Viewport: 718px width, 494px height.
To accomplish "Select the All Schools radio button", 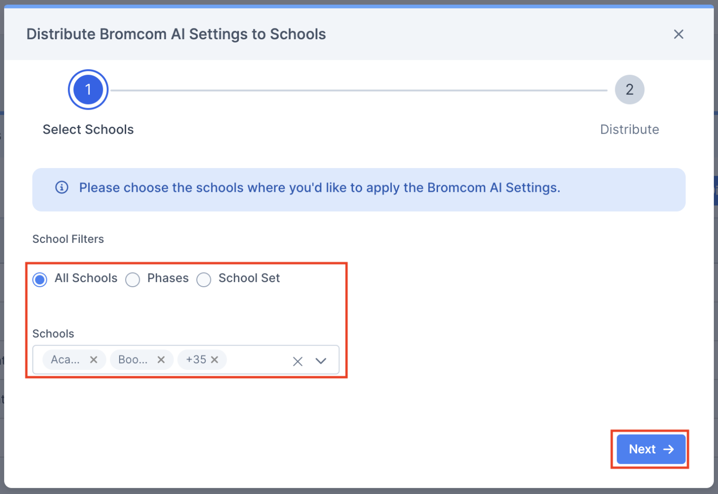I will (x=40, y=279).
